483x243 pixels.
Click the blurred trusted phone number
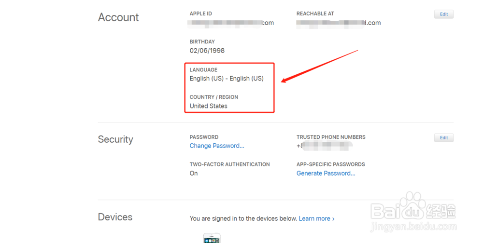click(325, 146)
